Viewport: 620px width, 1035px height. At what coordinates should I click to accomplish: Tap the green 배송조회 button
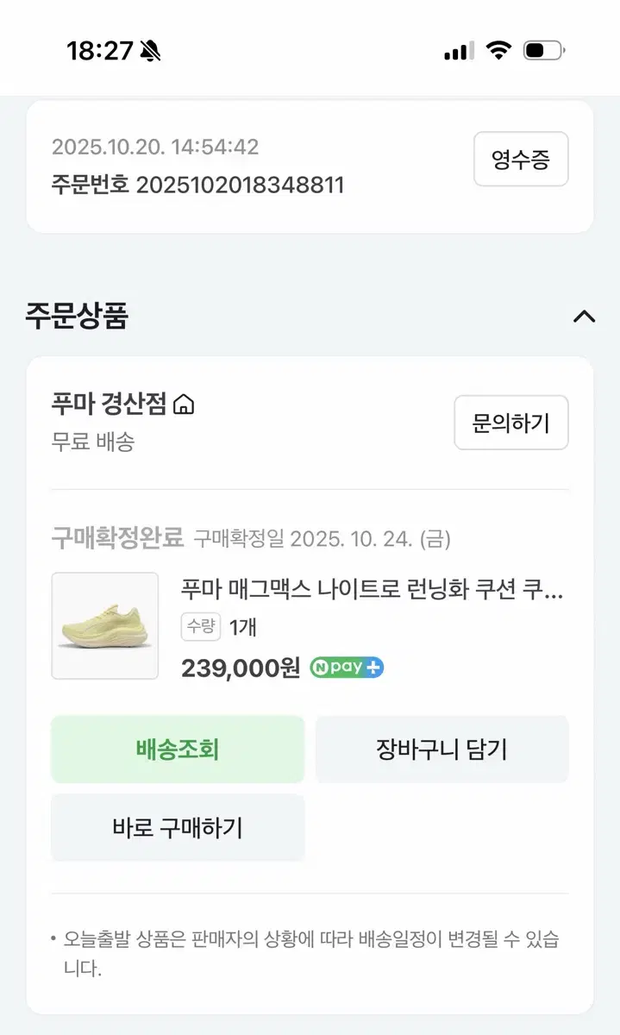tap(178, 750)
